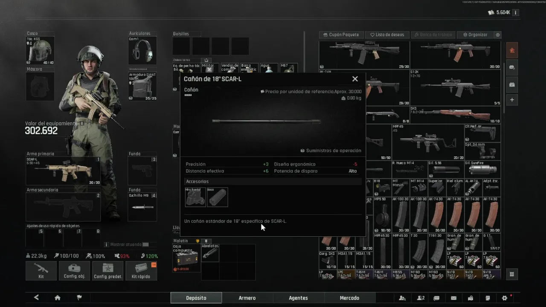Click the info icon beside 5.604K balance

515,13
